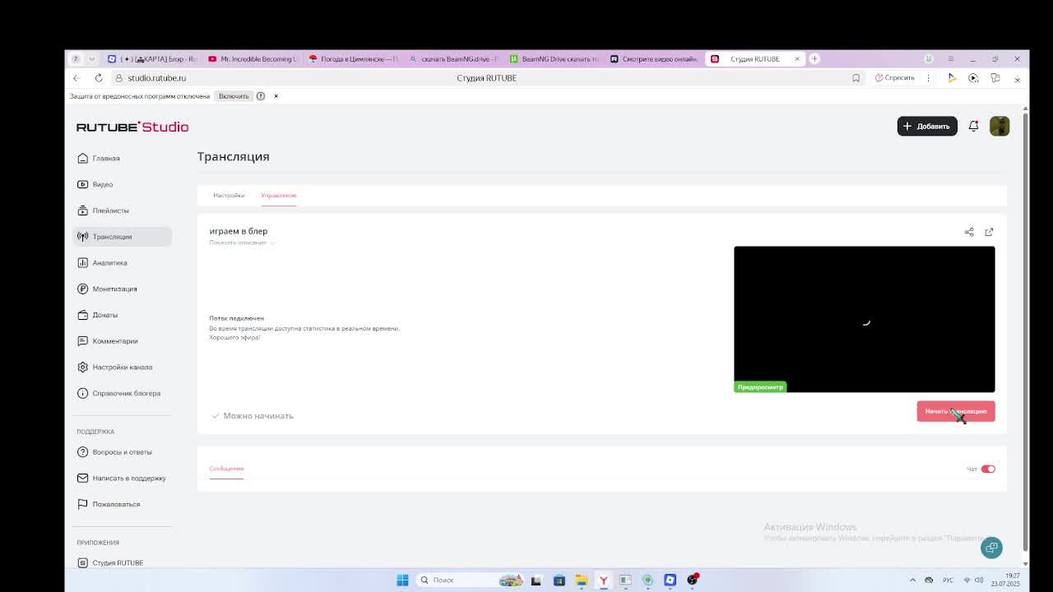The height and width of the screenshot is (592, 1053).
Task: Open OBS Studio from the taskbar
Action: (692, 580)
